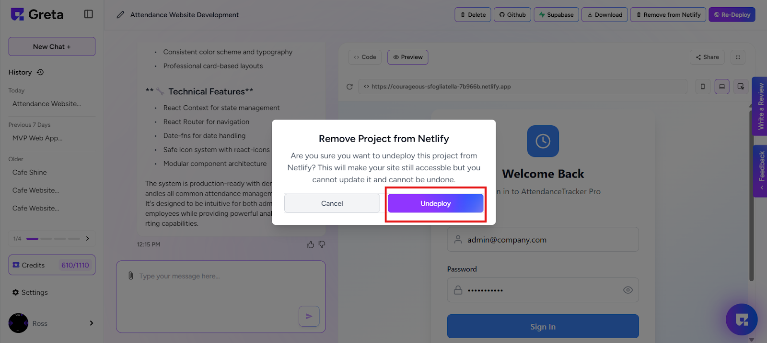Expand the Ross profile menu arrow
The width and height of the screenshot is (767, 343).
point(91,323)
